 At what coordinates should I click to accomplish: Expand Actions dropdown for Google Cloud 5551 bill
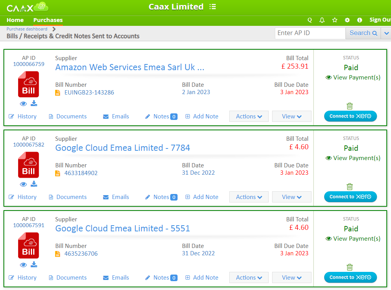(x=249, y=278)
